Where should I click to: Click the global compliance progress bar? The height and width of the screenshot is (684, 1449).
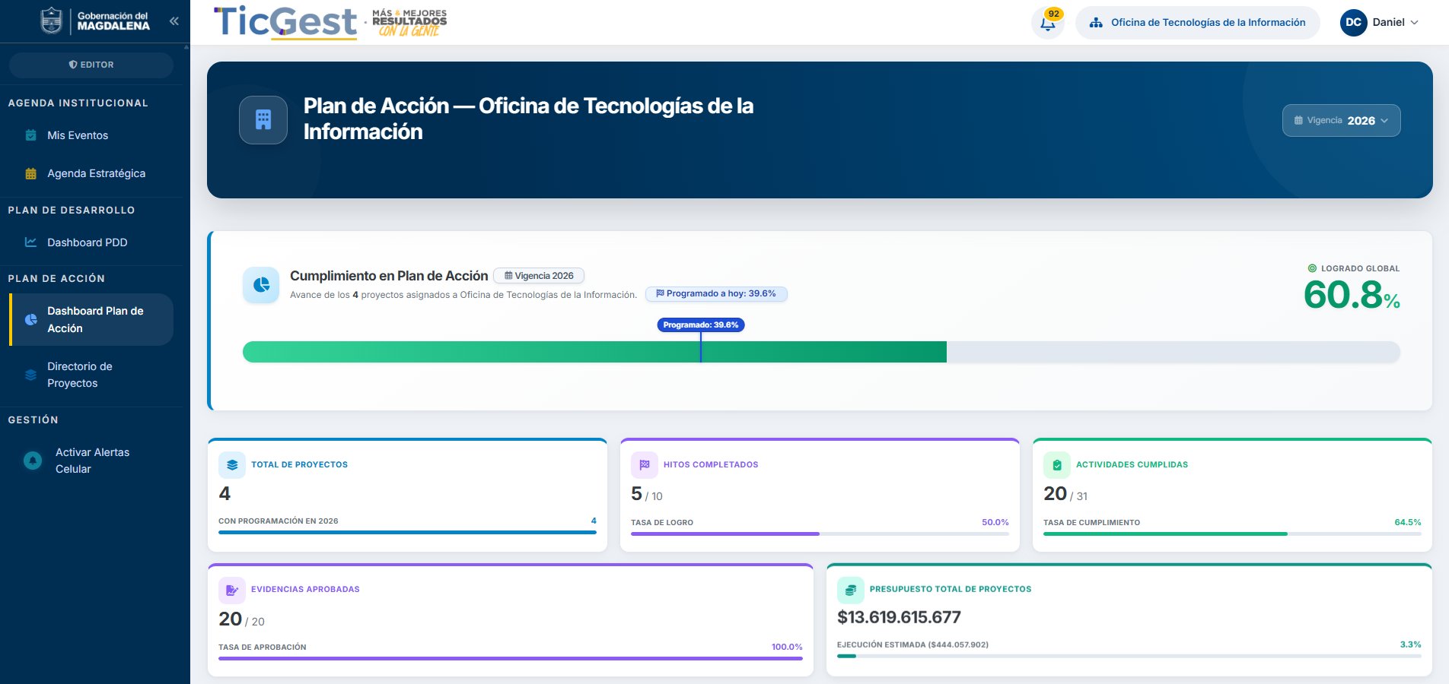click(x=821, y=352)
